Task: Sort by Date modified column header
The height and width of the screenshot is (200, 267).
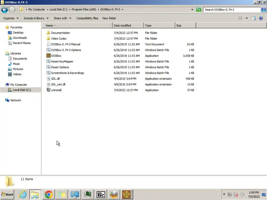Action: (128, 26)
